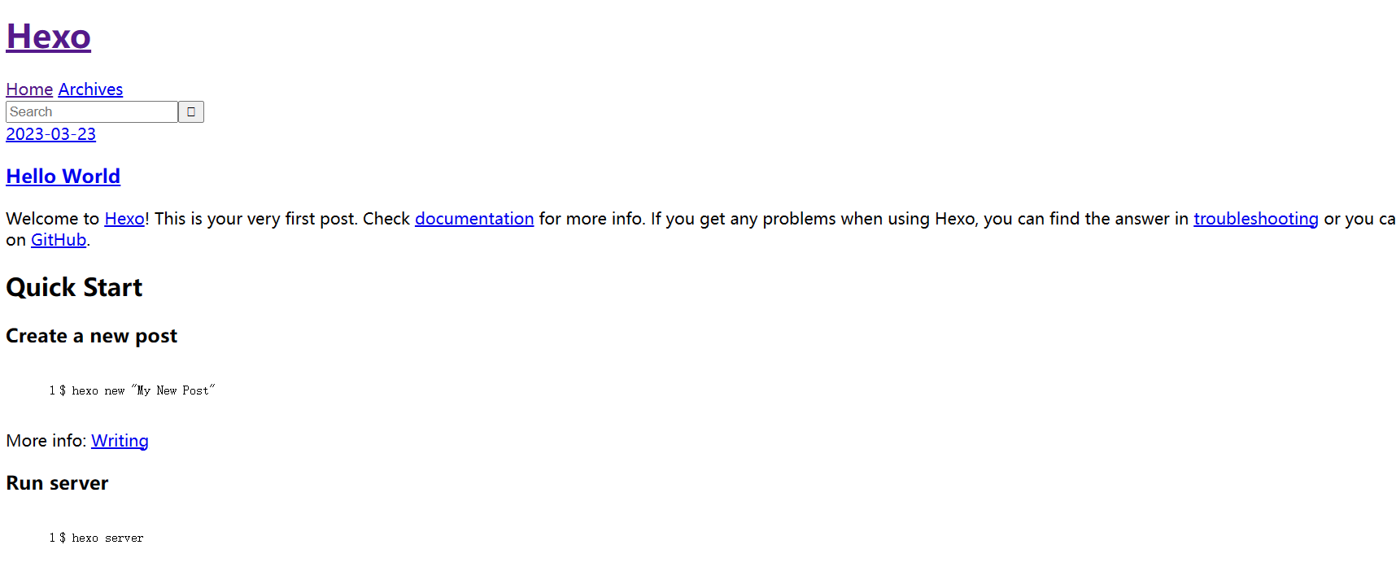Open the documentation link

(474, 219)
